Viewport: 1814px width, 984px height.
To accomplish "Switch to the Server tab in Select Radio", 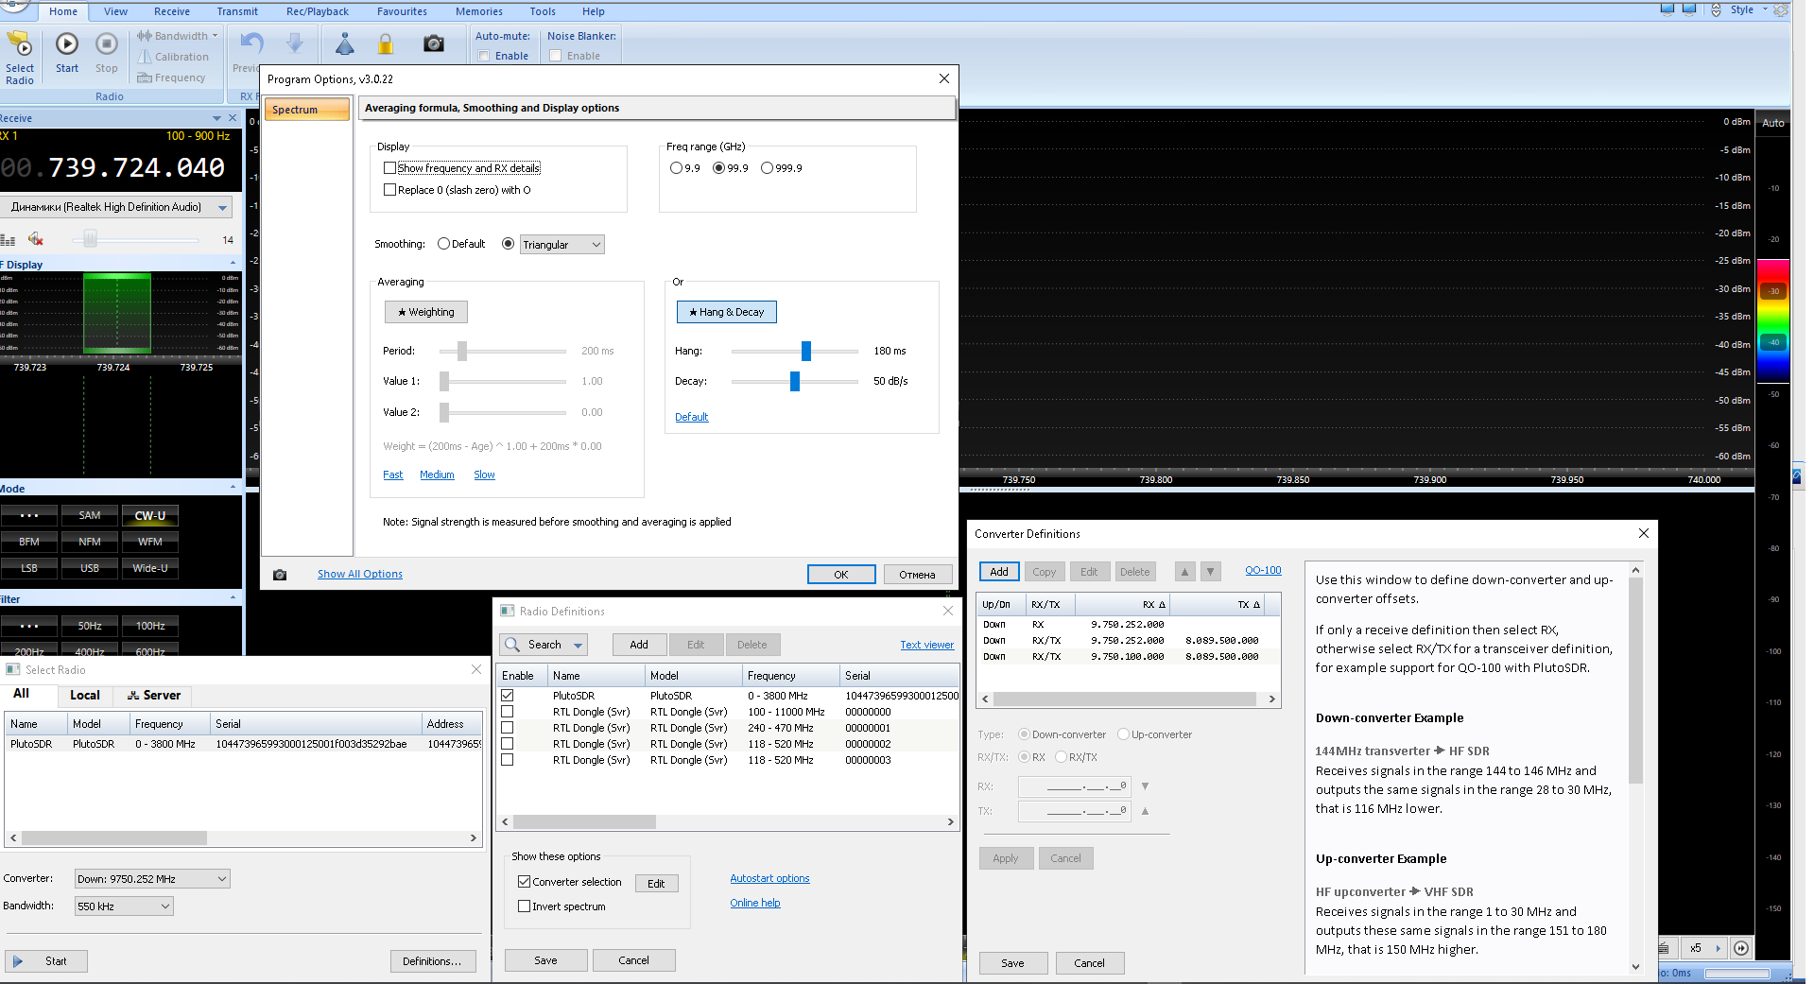I will point(153,695).
